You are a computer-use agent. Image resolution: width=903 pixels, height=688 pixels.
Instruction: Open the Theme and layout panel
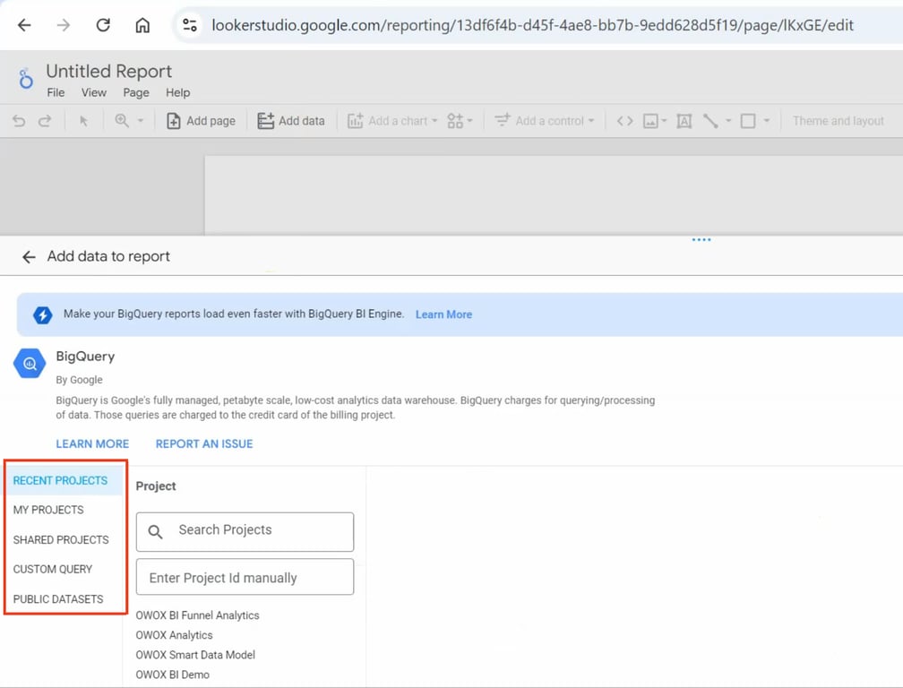click(x=838, y=121)
